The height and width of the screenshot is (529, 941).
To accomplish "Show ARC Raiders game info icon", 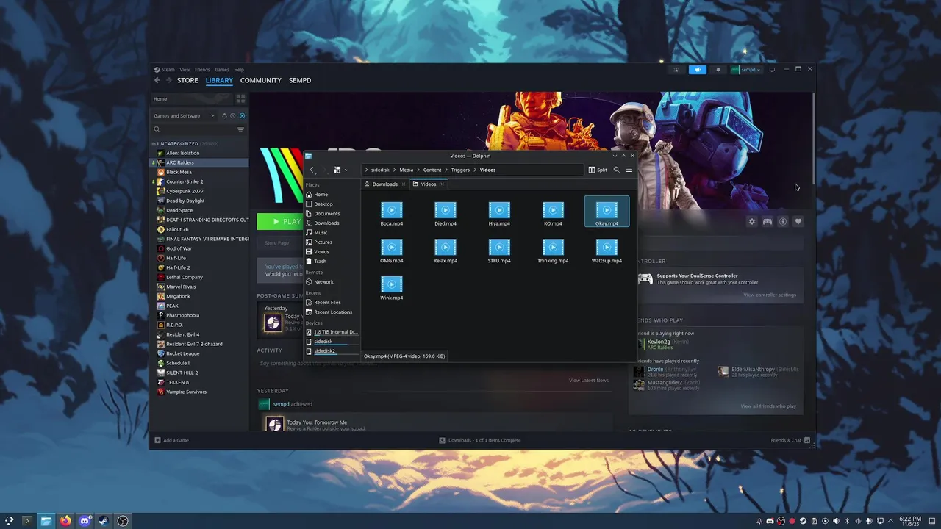I will click(783, 221).
